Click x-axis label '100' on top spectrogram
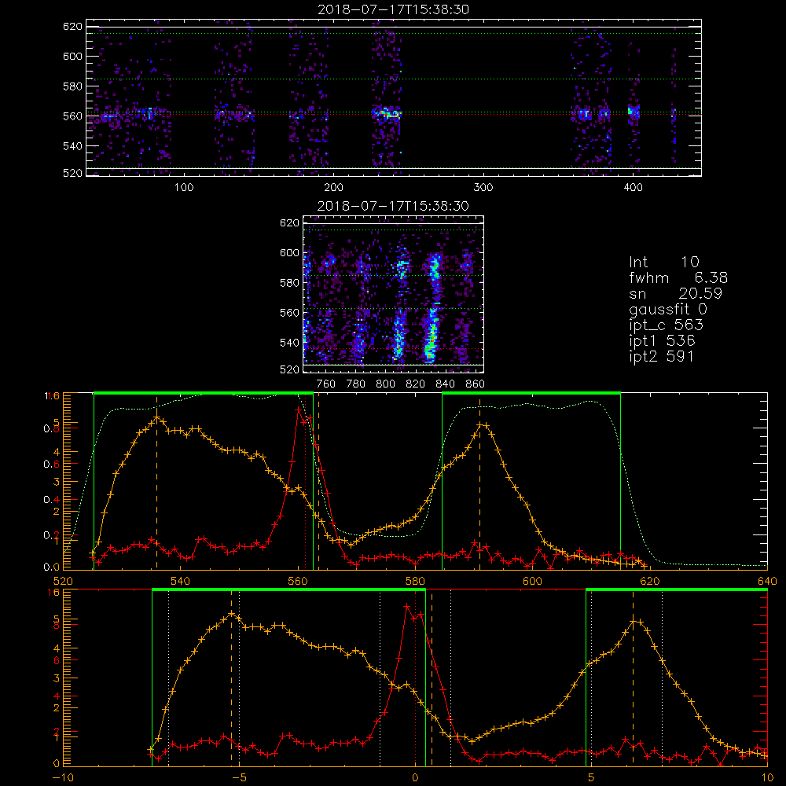This screenshot has width=786, height=786. pos(184,188)
